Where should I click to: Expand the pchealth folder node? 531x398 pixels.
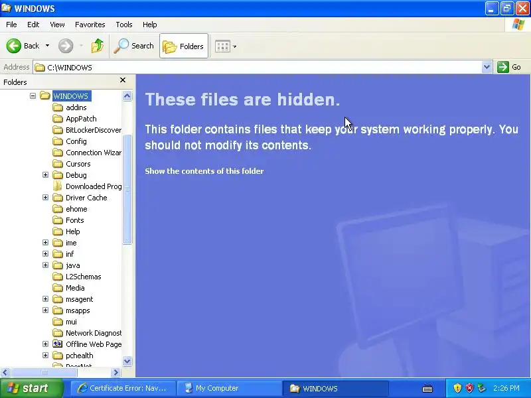[x=45, y=355]
